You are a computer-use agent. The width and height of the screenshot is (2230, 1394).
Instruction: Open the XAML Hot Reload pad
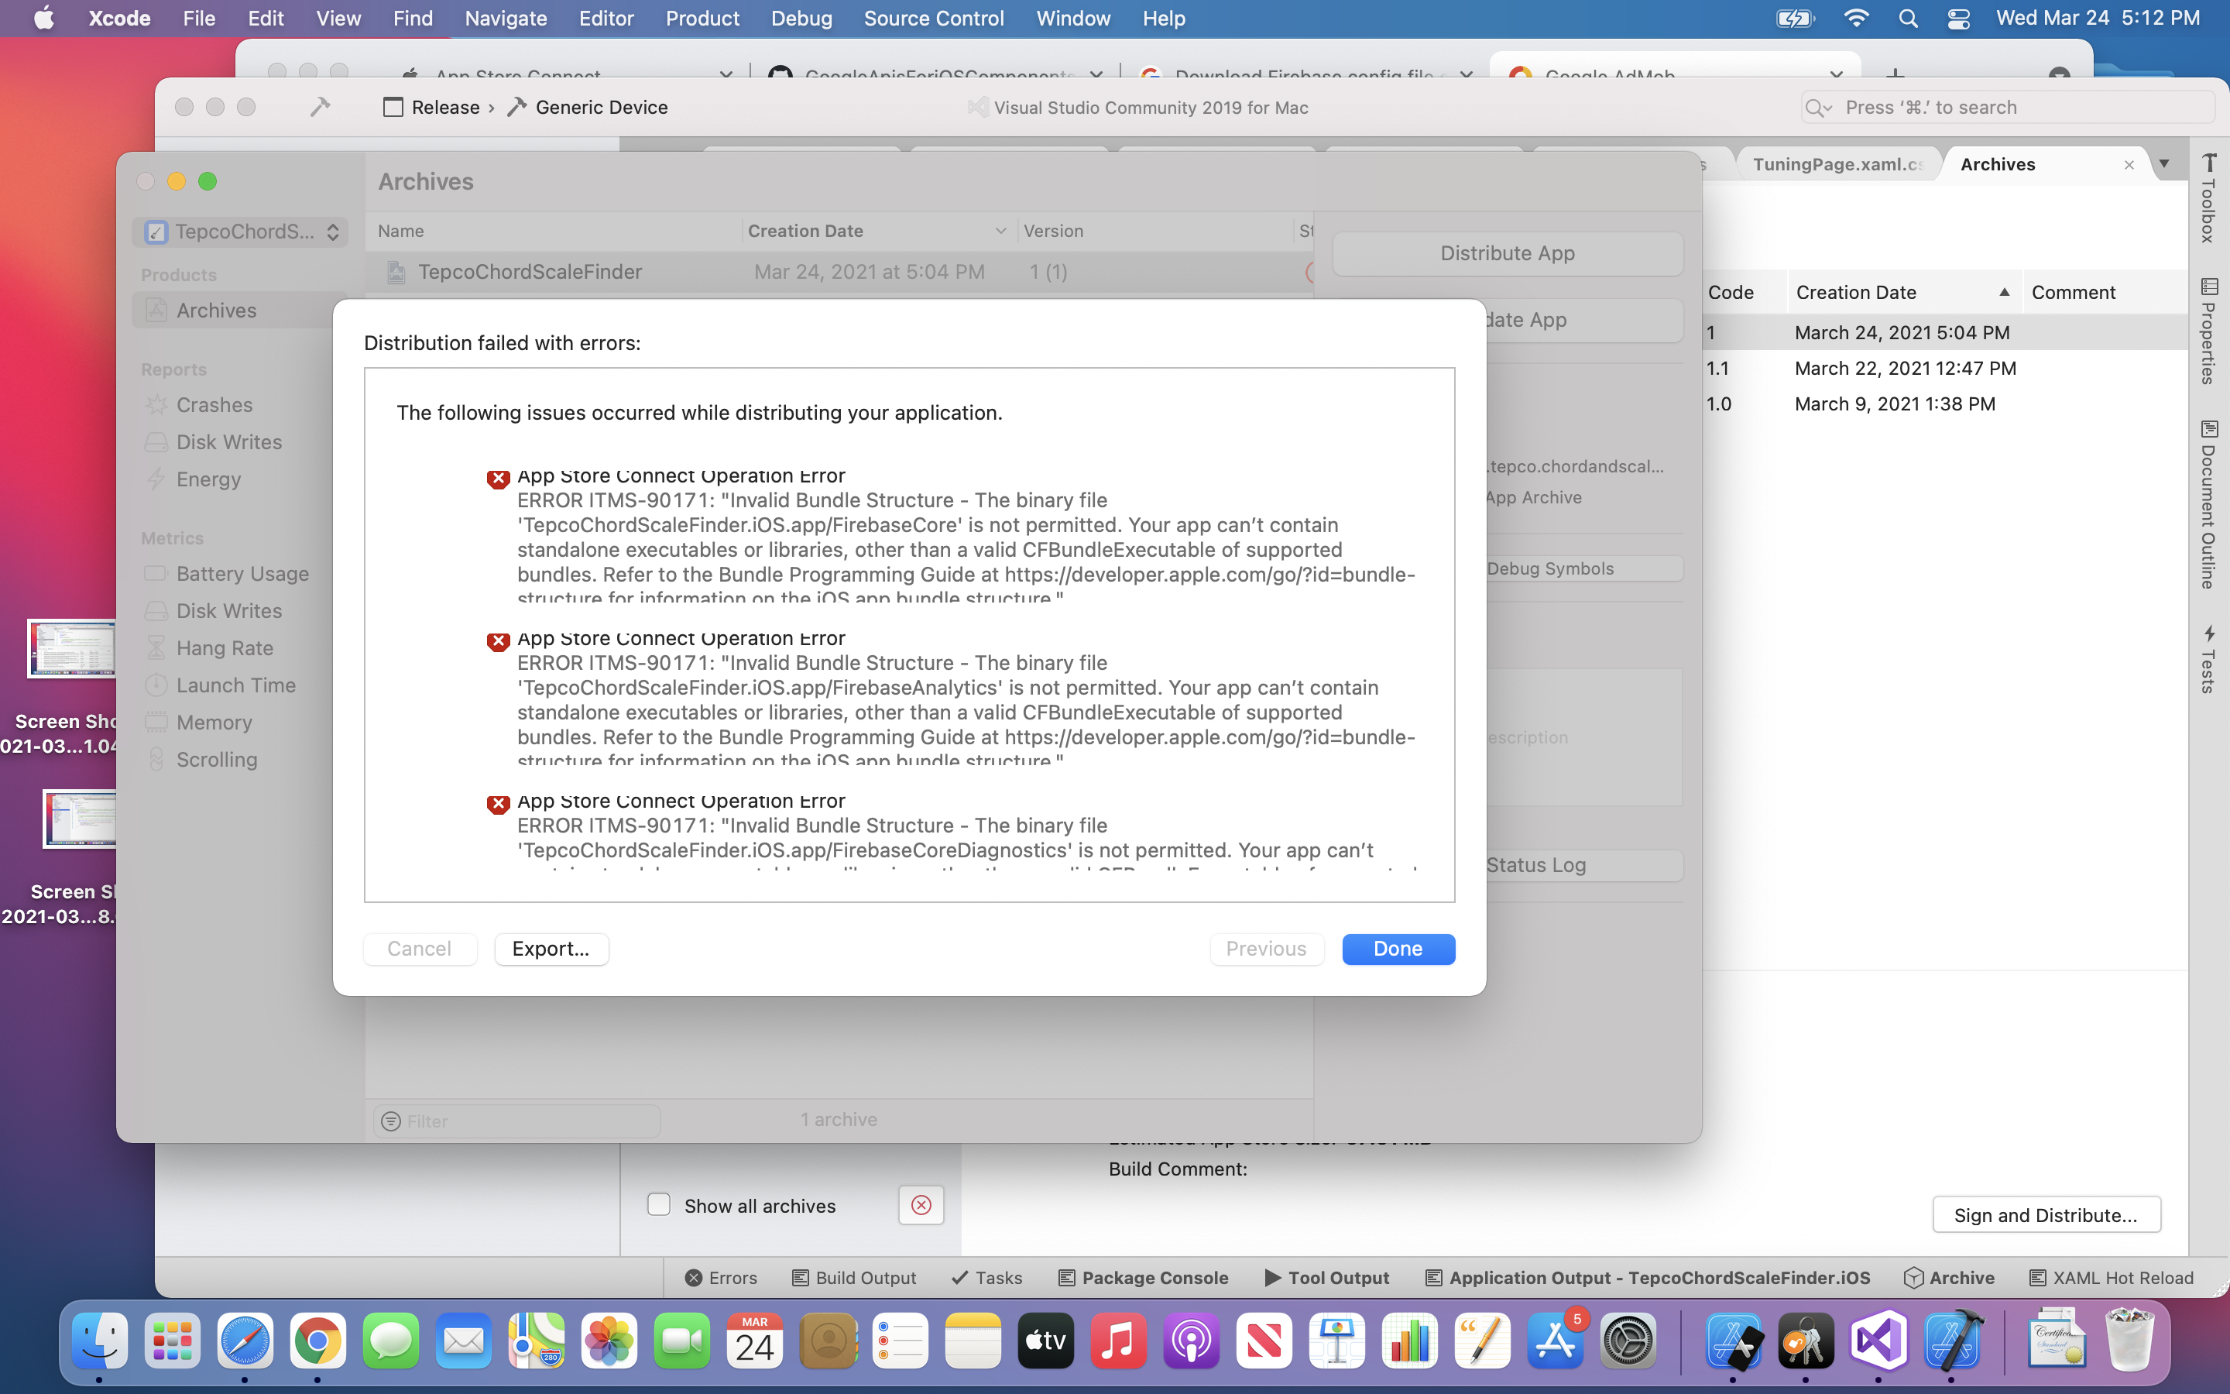tap(2111, 1278)
